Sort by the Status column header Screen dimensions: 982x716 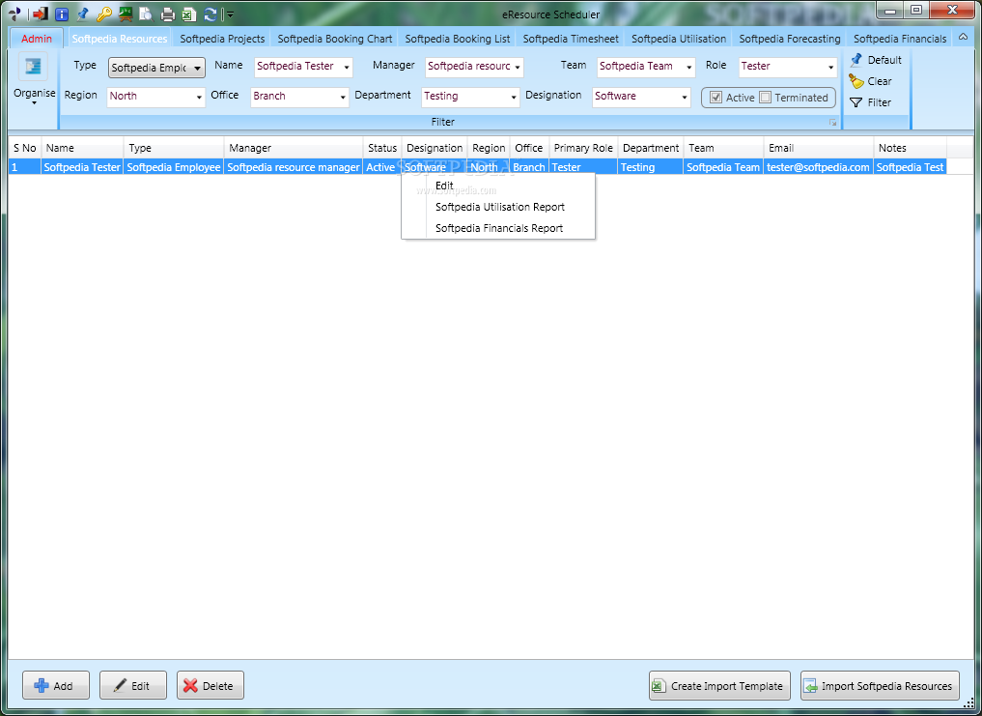pyautogui.click(x=382, y=148)
